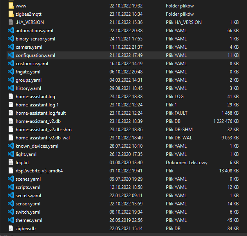This screenshot has width=247, height=236.
Task: Select the home-assistant.log.fault file name
Action: point(41,113)
